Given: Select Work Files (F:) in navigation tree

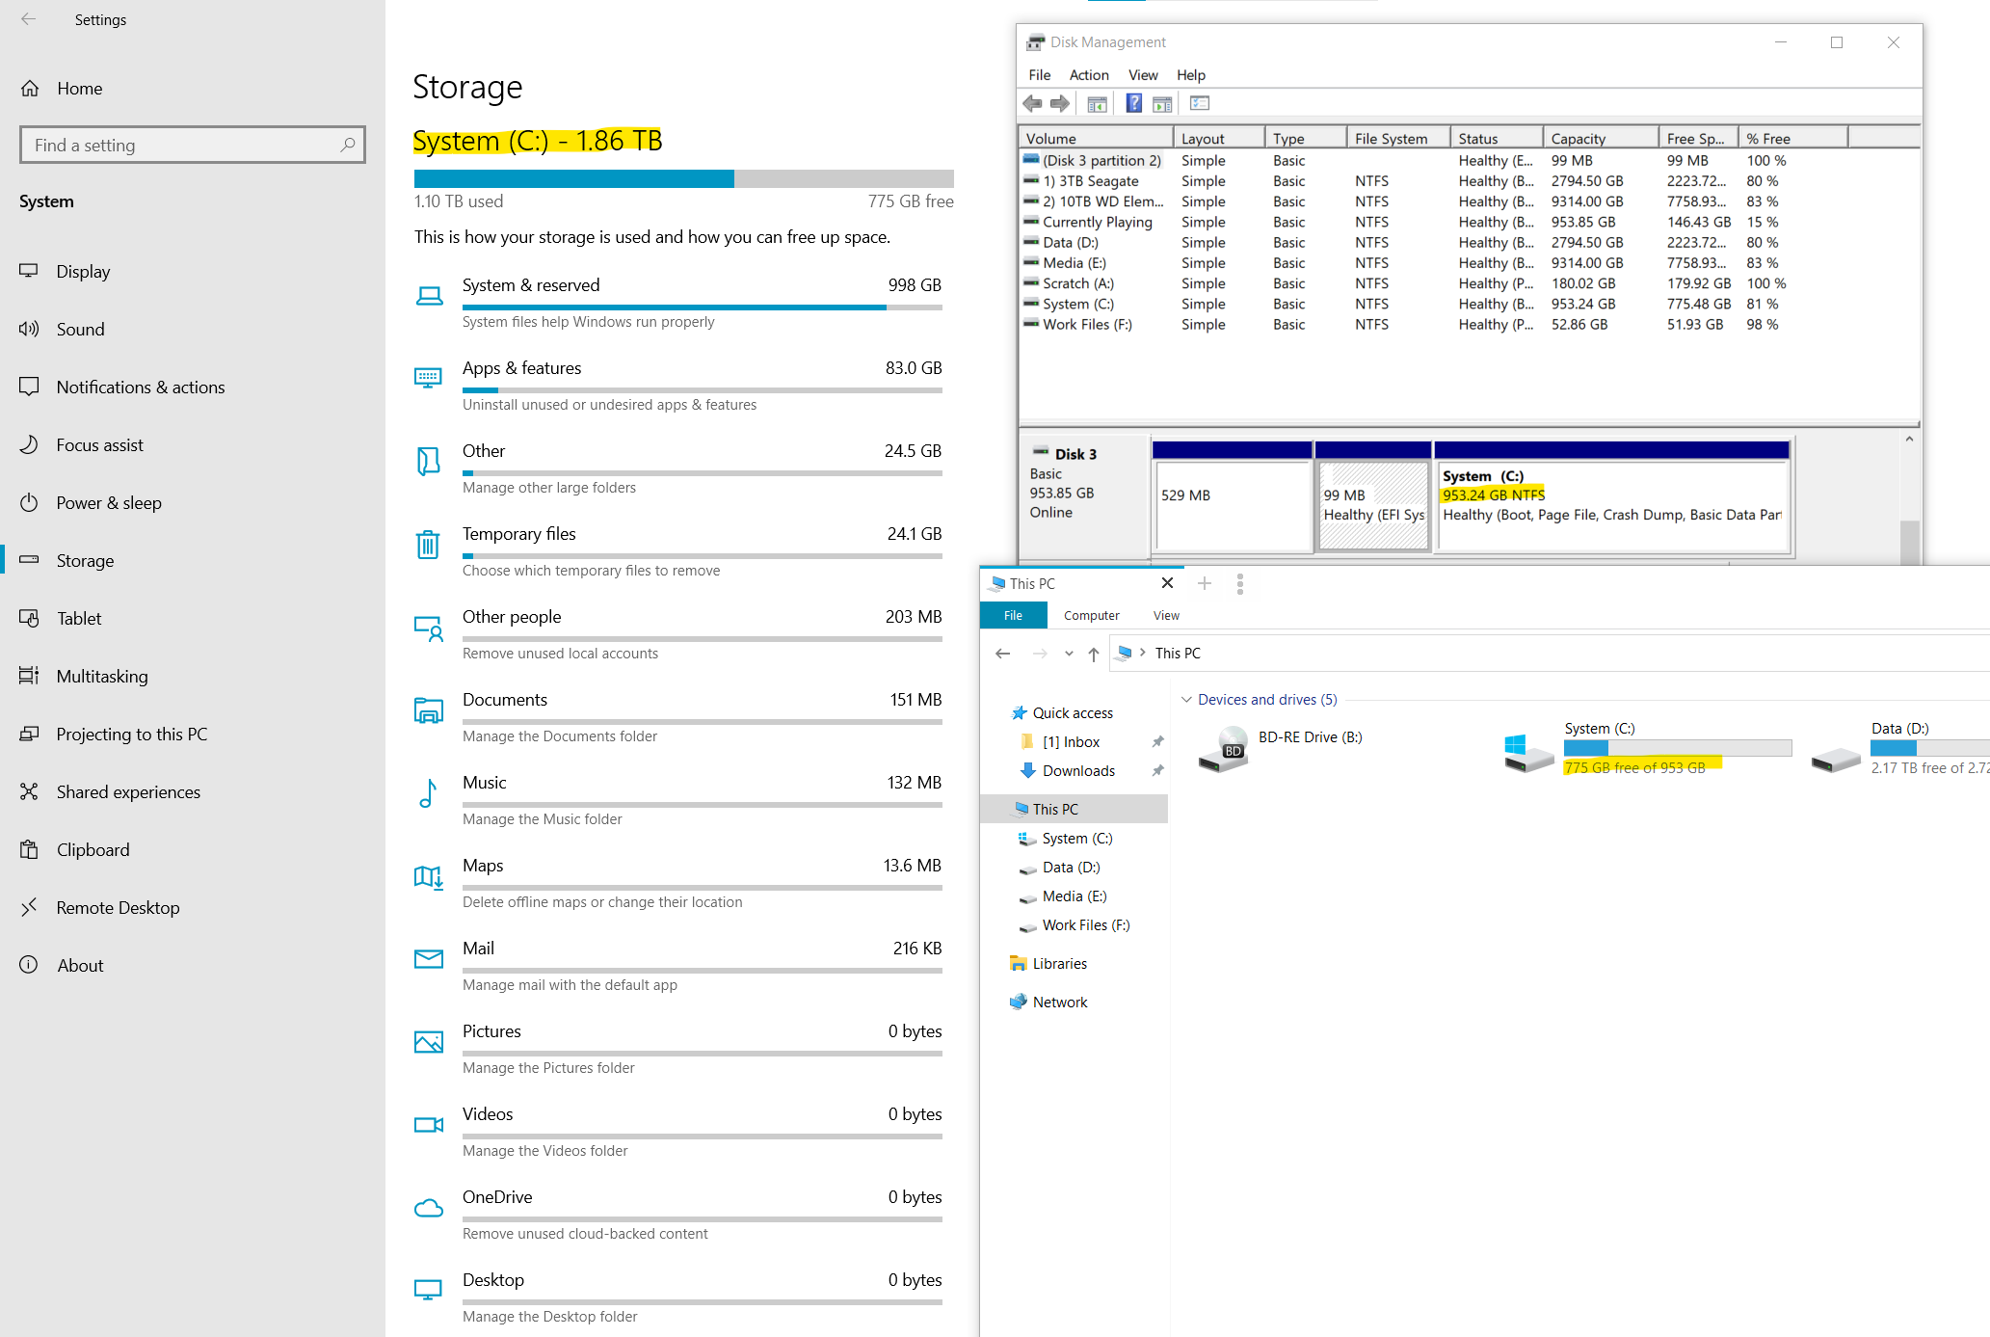Looking at the screenshot, I should pyautogui.click(x=1085, y=925).
